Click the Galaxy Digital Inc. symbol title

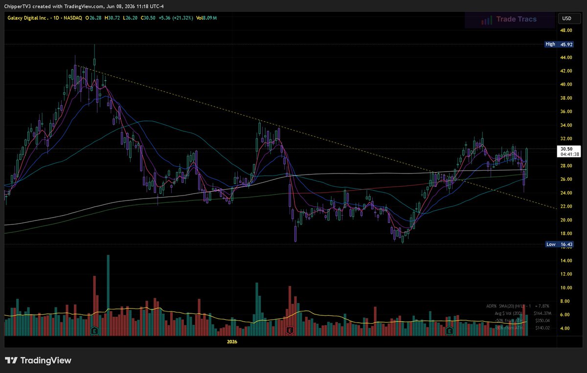click(x=27, y=18)
